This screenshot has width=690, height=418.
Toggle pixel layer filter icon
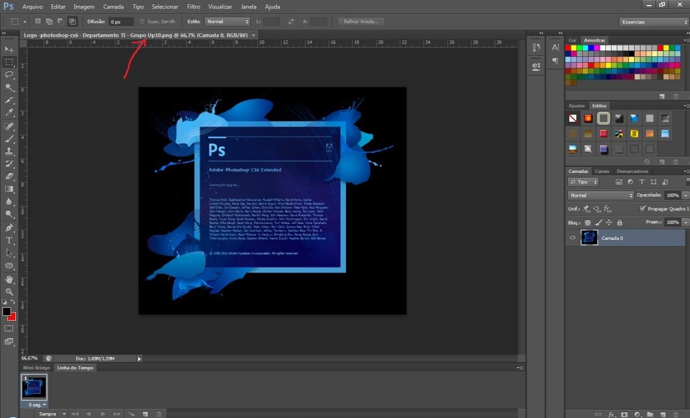619,182
